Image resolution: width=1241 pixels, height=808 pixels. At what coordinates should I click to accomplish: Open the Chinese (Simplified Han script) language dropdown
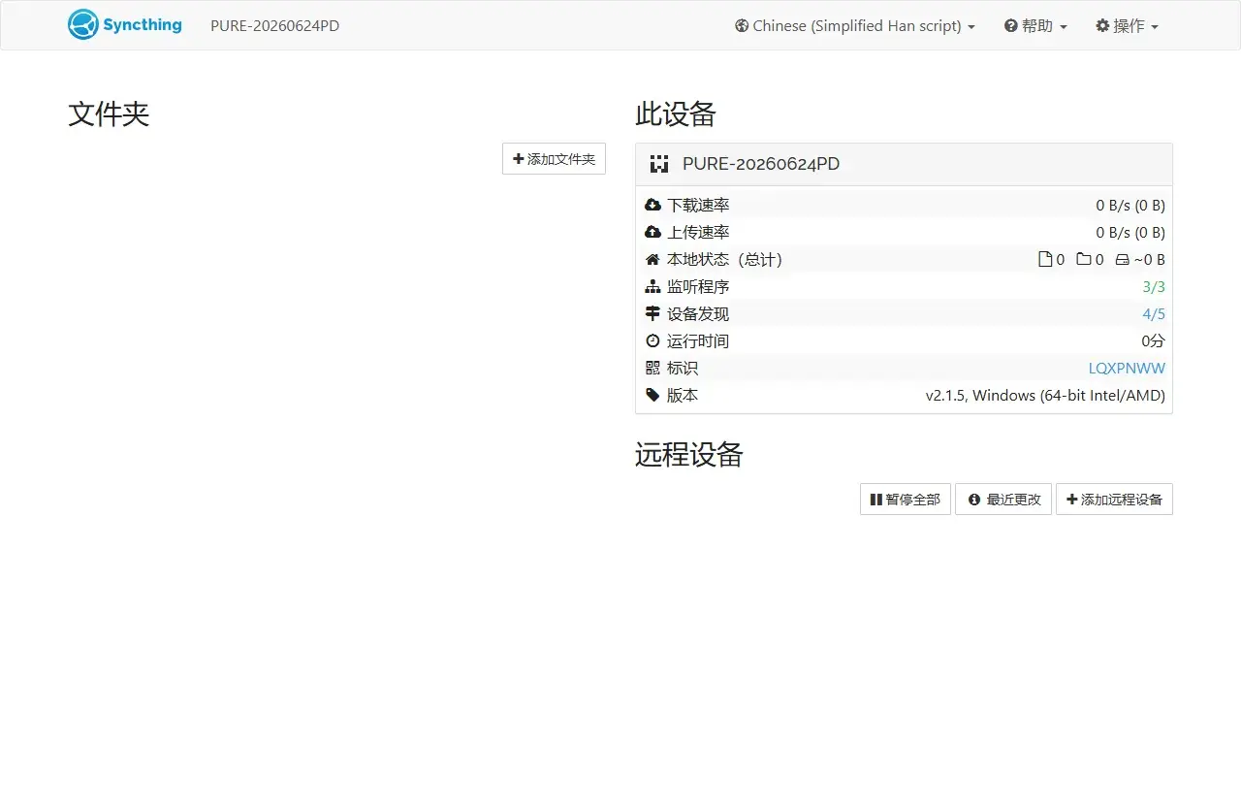coord(855,26)
